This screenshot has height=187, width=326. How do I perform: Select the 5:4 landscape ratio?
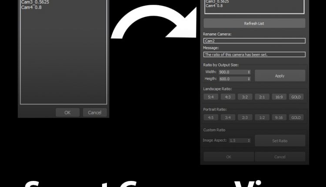click(210, 97)
